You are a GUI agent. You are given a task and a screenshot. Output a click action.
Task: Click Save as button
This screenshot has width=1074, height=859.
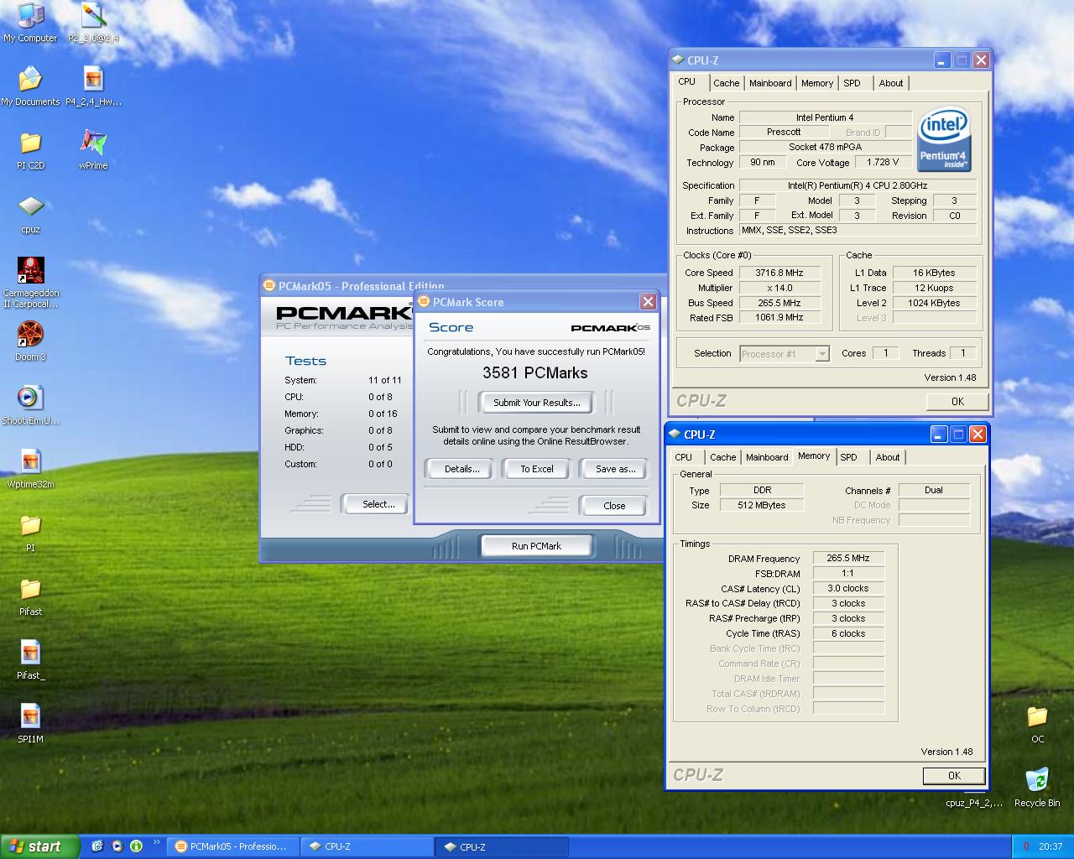[615, 469]
